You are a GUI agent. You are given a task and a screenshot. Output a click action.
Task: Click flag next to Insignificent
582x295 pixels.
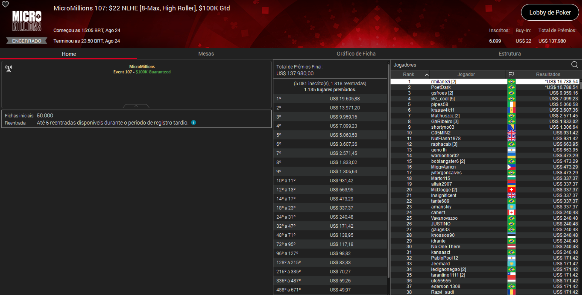511,195
